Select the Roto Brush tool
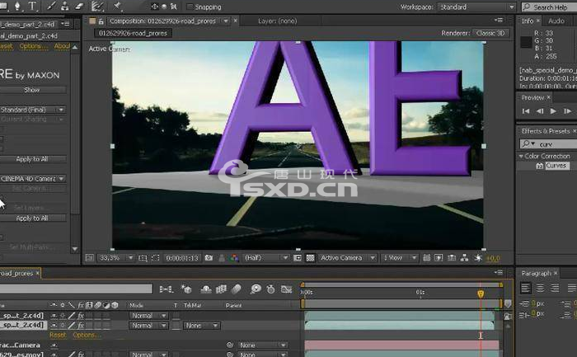The width and height of the screenshot is (577, 357). pos(97,6)
